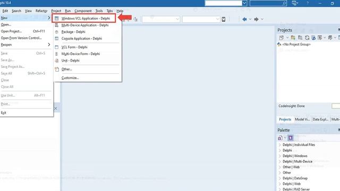340x191 pixels.
Task: Click the Other... menu item icon
Action: coord(57,70)
